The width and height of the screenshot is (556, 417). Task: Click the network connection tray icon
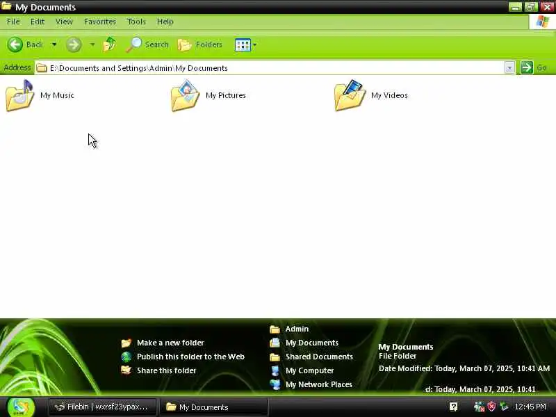pyautogui.click(x=479, y=407)
